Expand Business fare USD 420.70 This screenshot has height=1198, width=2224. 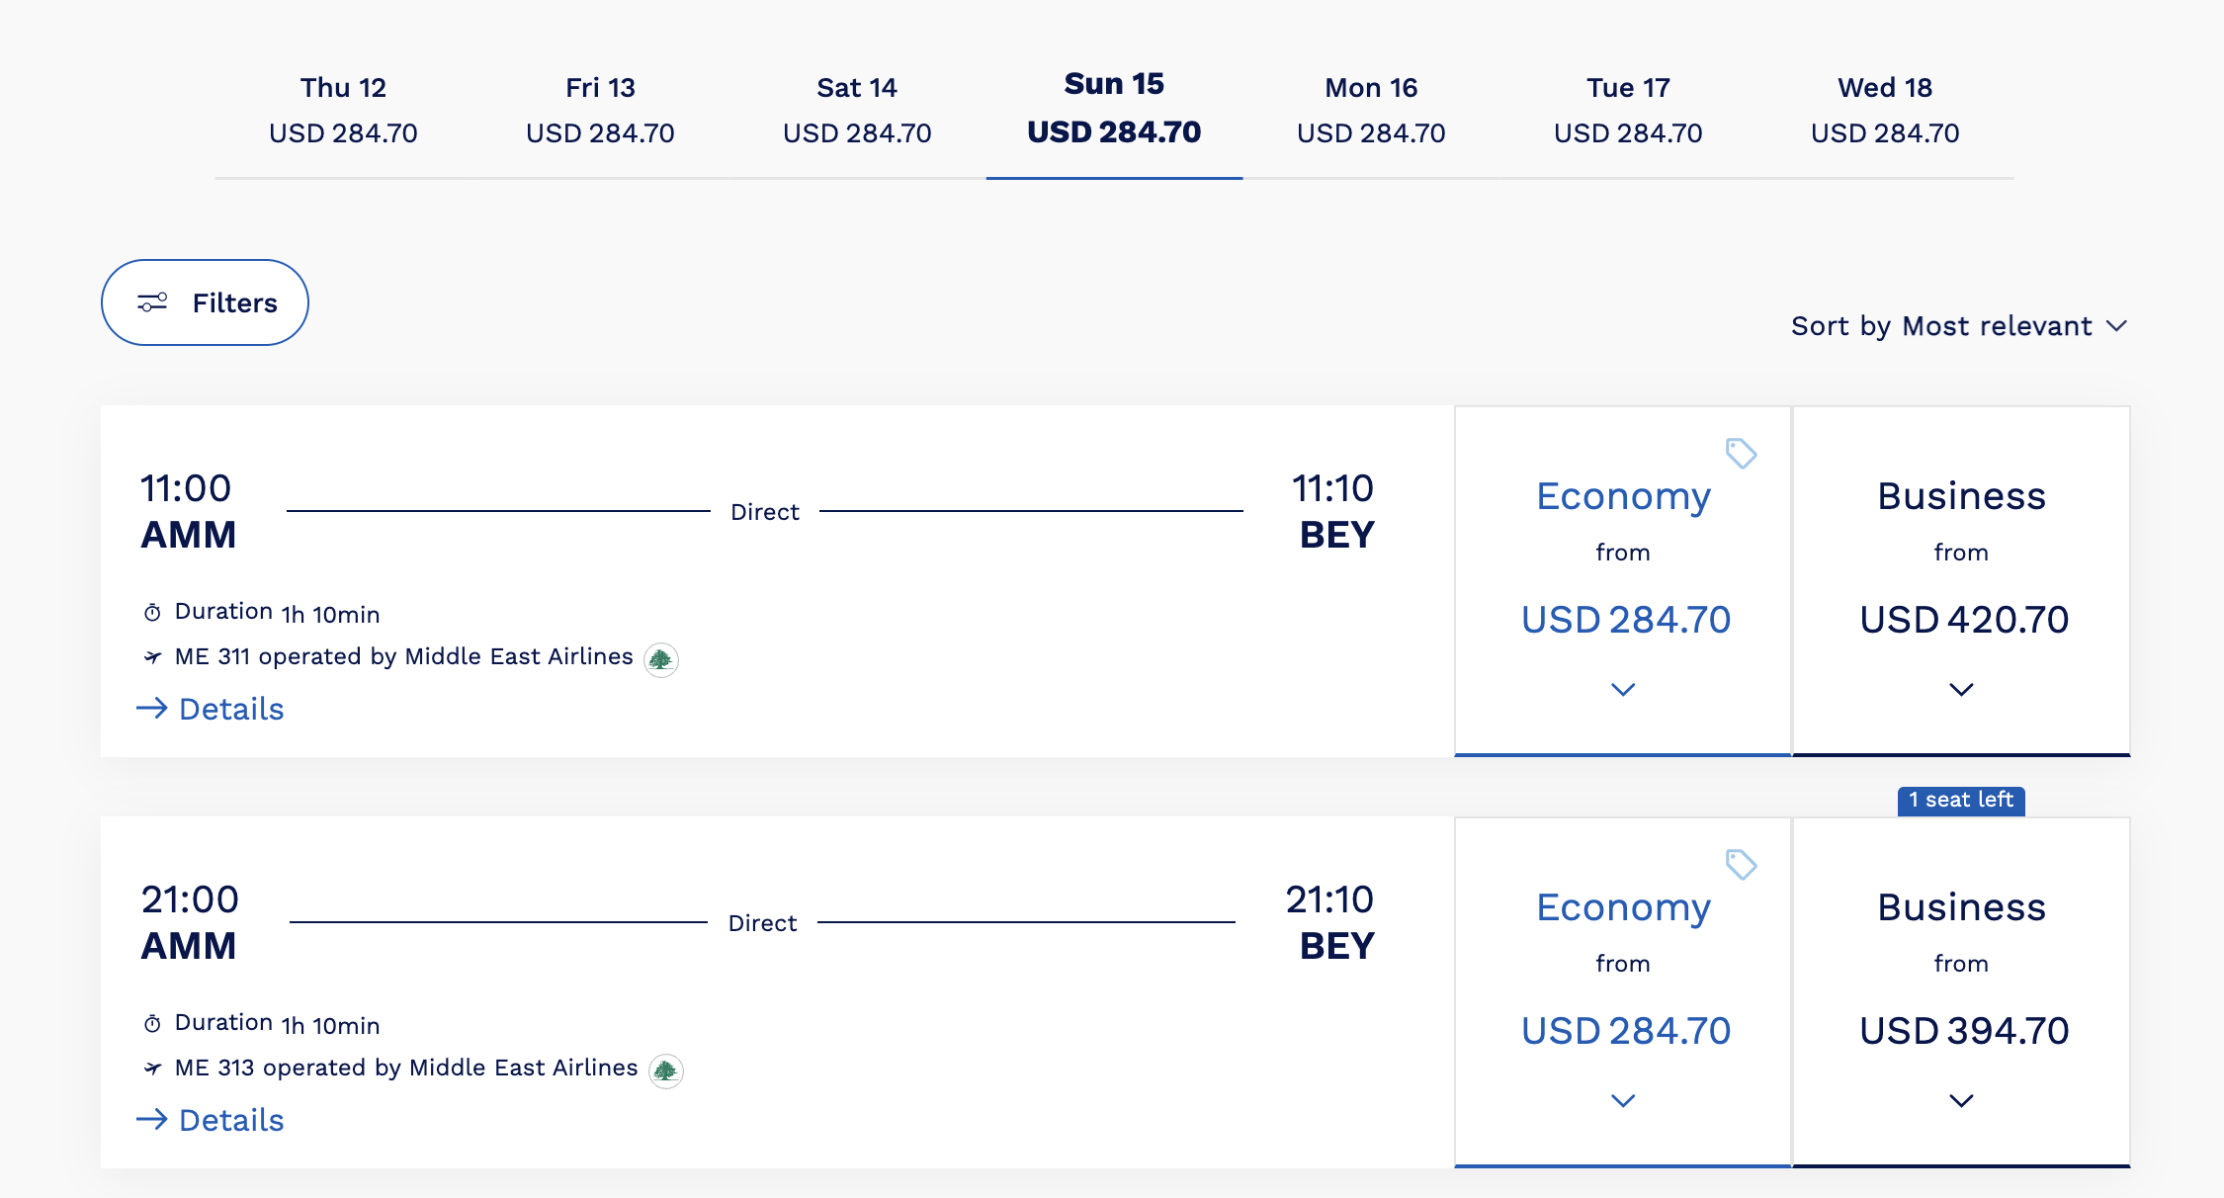(x=1961, y=689)
